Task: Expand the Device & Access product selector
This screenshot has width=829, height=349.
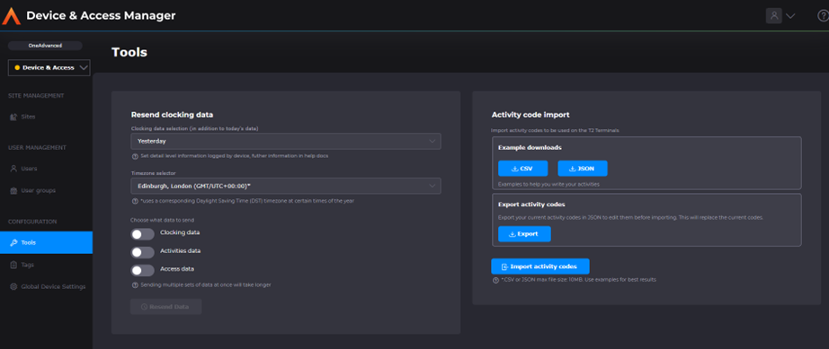Action: coord(49,67)
